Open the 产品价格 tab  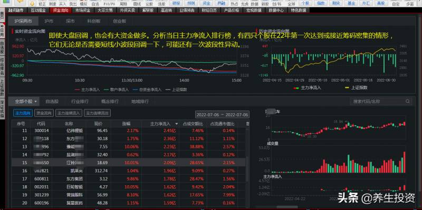(231, 10)
